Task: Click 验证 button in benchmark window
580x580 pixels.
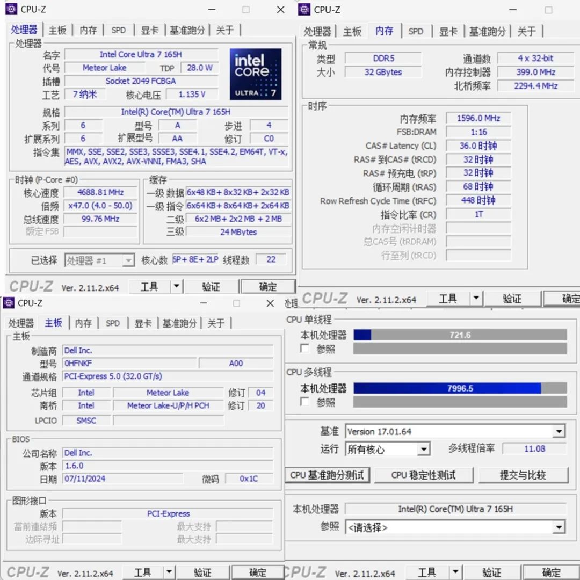Action: coord(492,572)
